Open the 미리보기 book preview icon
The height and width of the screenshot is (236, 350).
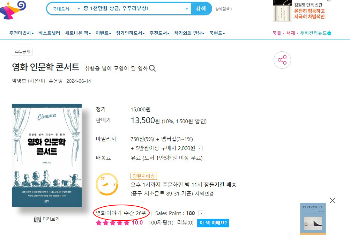[x=38, y=219]
